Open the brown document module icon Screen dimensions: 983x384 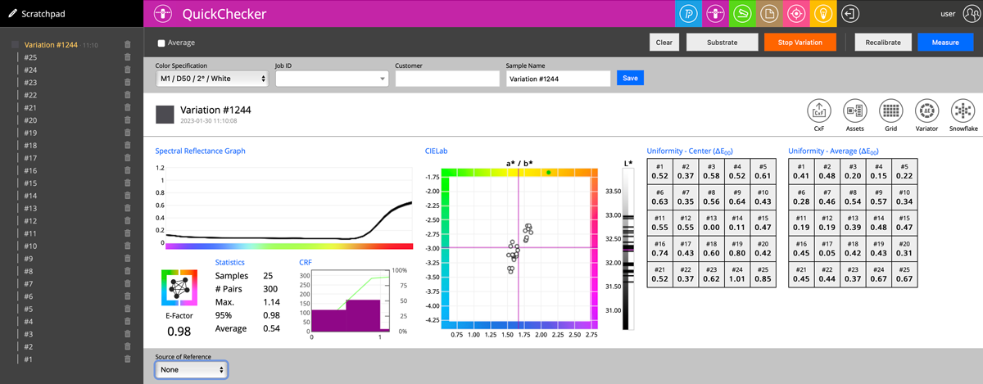click(769, 14)
